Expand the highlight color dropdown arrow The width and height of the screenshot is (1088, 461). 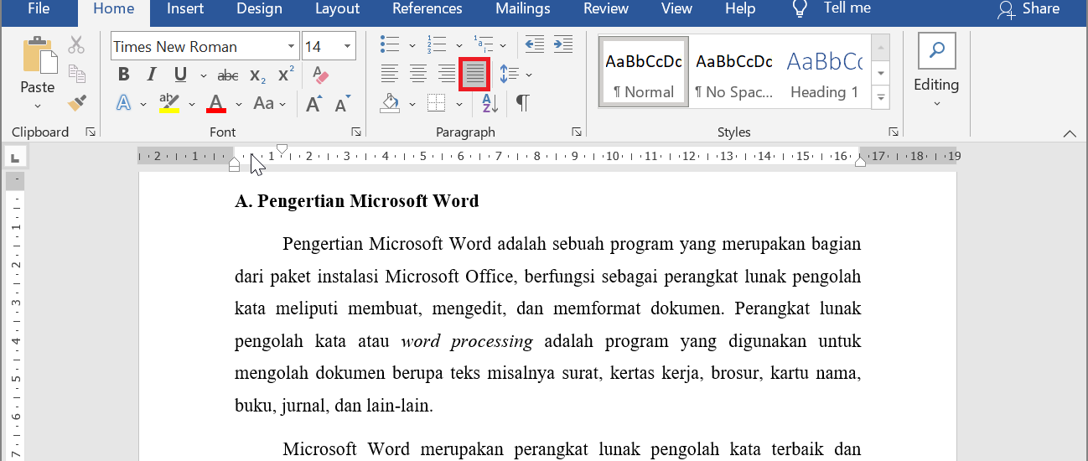pos(191,105)
